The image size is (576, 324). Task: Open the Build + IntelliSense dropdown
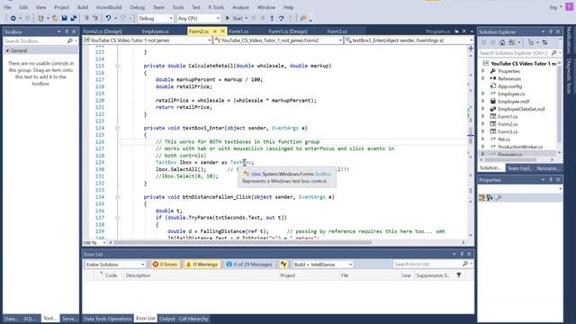coord(323,265)
